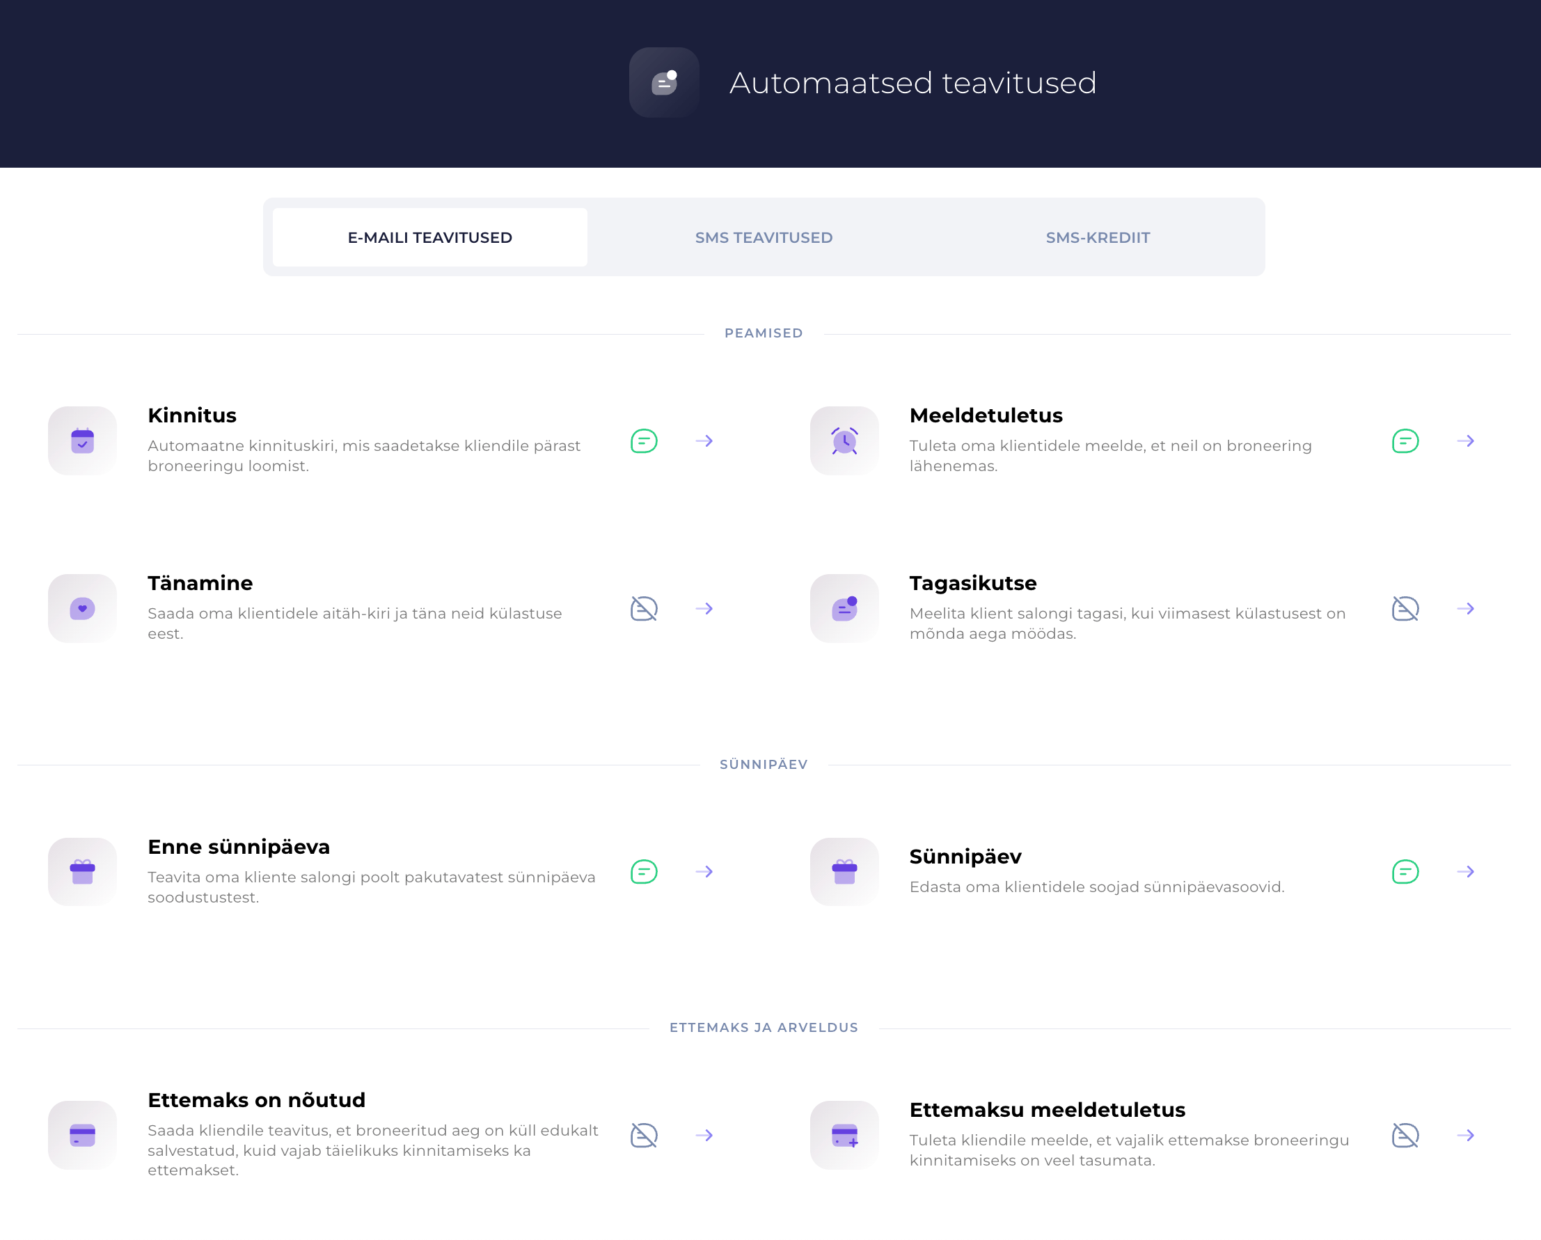Click the Enne sünnipäeva gift icon
This screenshot has height=1240, width=1541.
click(82, 872)
